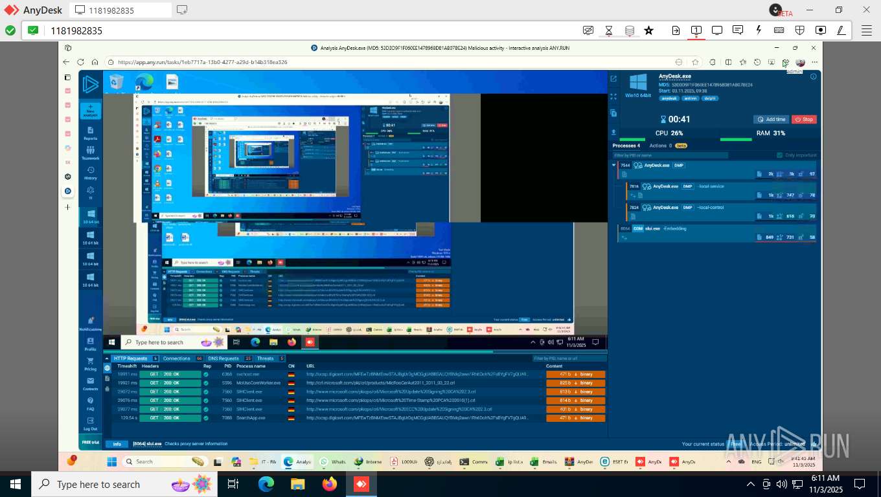Open Task View on the local taskbar
This screenshot has height=497, width=881.
pos(233,484)
